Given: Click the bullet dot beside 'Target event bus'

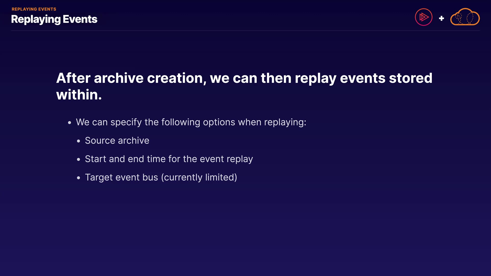Looking at the screenshot, I should coord(79,178).
